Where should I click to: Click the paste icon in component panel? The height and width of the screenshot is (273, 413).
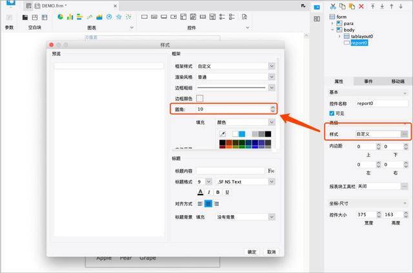pos(351,6)
